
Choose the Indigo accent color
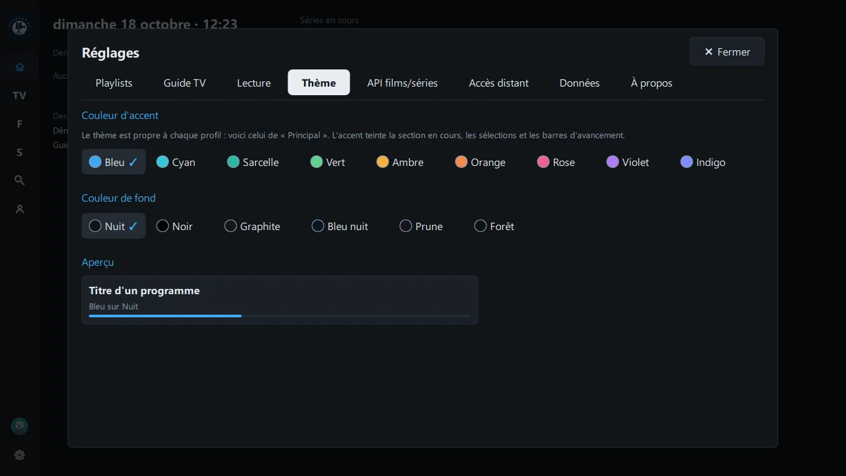703,162
